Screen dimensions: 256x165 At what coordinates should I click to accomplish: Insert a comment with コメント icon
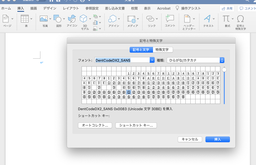(x=170, y=18)
